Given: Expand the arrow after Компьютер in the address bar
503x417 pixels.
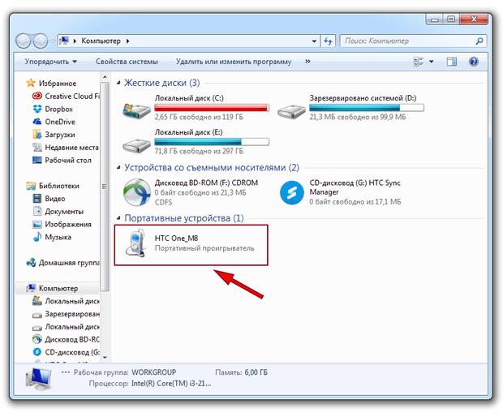Looking at the screenshot, I should click(127, 41).
